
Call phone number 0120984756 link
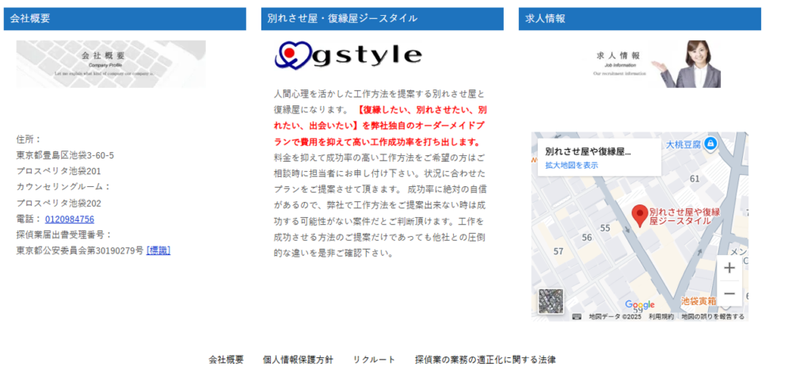[70, 219]
